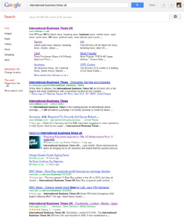The width and height of the screenshot is (184, 218).
Task: Click the user profile avatar
Action: pos(179,5)
